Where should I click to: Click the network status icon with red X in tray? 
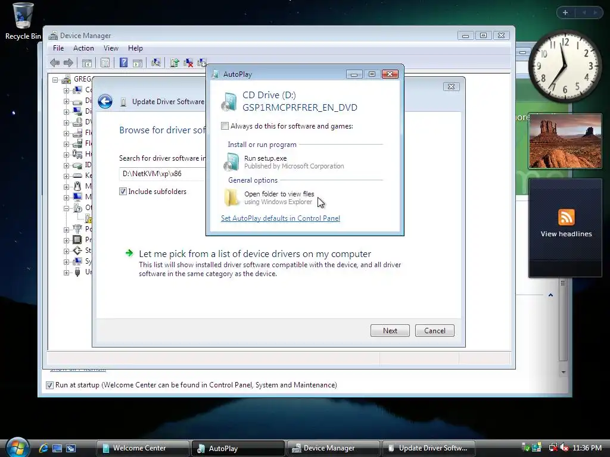[x=553, y=447]
